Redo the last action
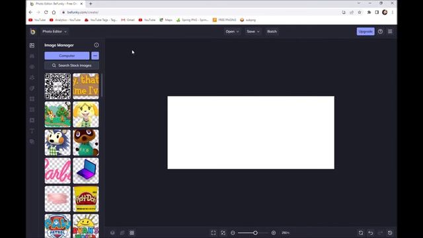Image resolution: width=423 pixels, height=238 pixels. tap(381, 233)
